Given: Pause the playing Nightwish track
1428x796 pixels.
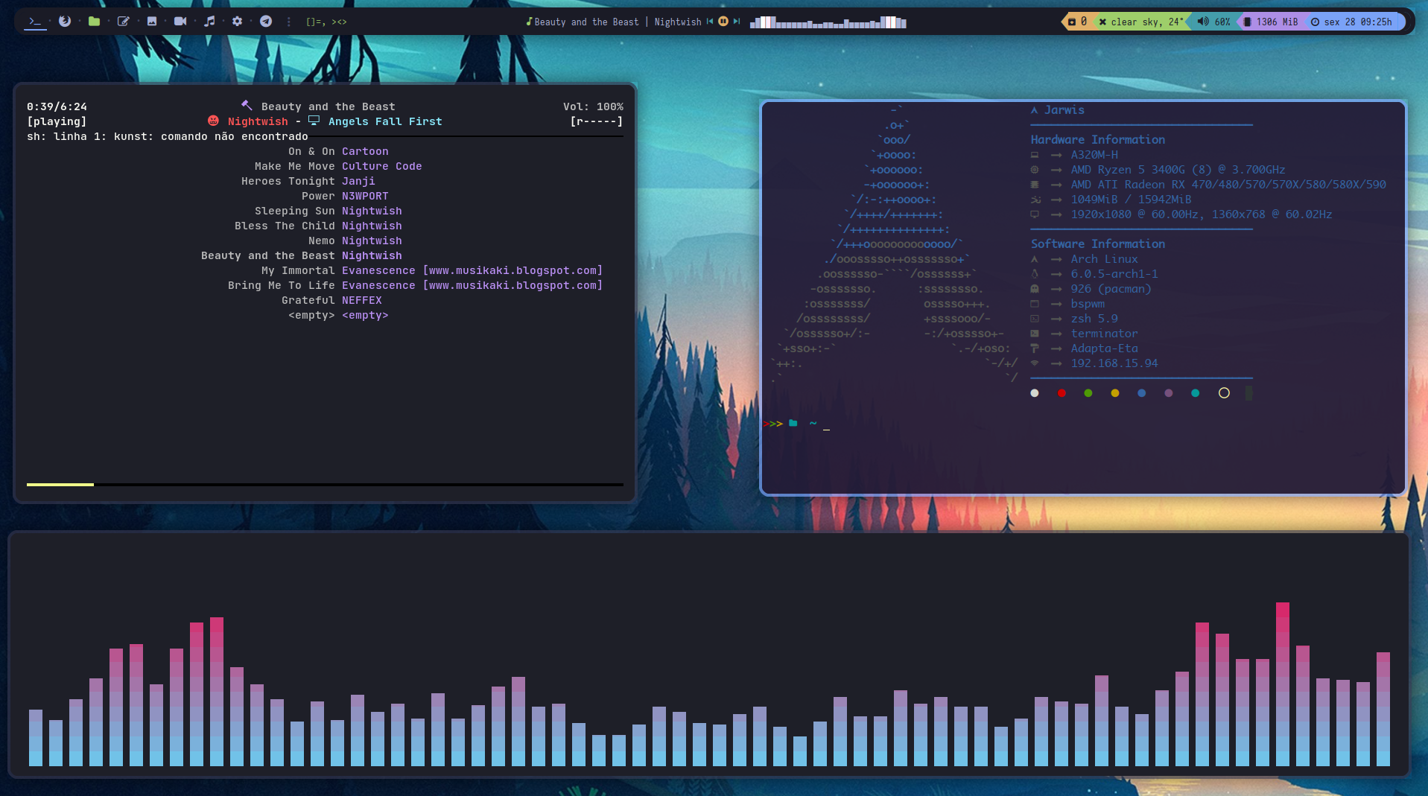Looking at the screenshot, I should click(723, 22).
